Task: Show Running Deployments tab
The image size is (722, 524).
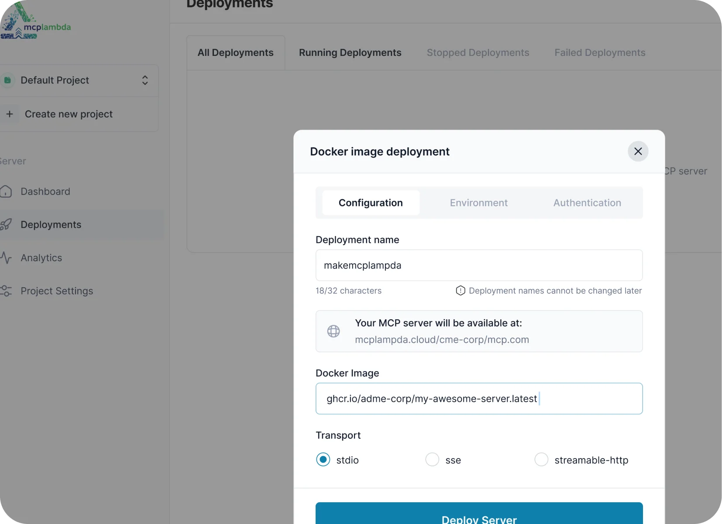Action: click(350, 53)
